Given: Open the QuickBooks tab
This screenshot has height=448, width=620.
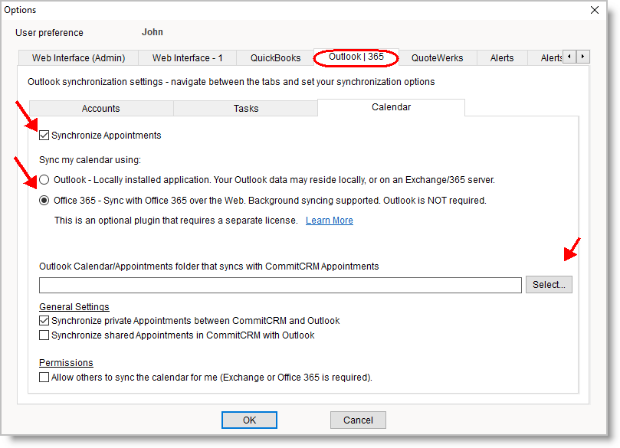Looking at the screenshot, I should pyautogui.click(x=274, y=58).
